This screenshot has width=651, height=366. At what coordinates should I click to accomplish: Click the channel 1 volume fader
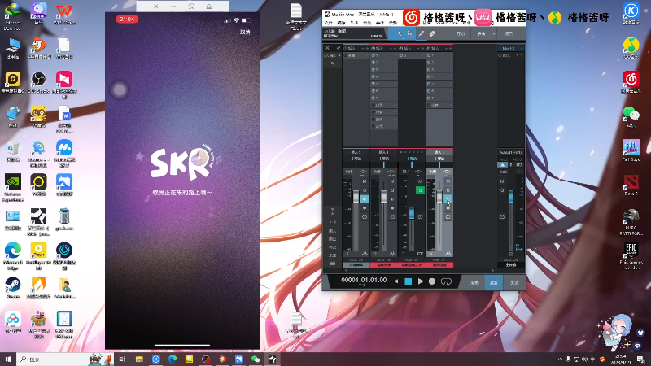tap(356, 197)
